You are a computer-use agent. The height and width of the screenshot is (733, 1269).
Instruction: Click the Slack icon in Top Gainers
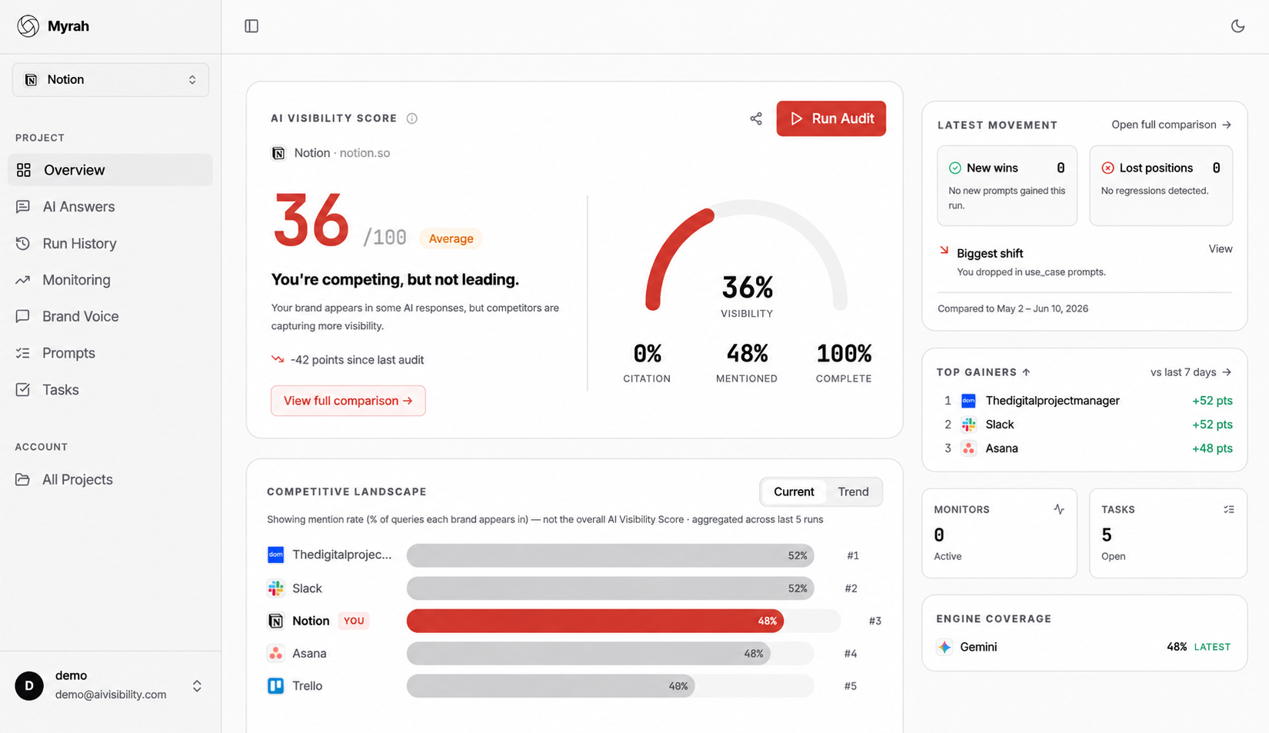pos(969,425)
